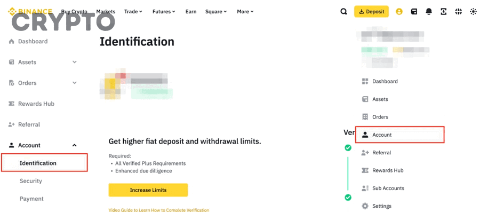This screenshot has width=480, height=212.
Task: Open the wallet icon in header
Action: (x=414, y=12)
